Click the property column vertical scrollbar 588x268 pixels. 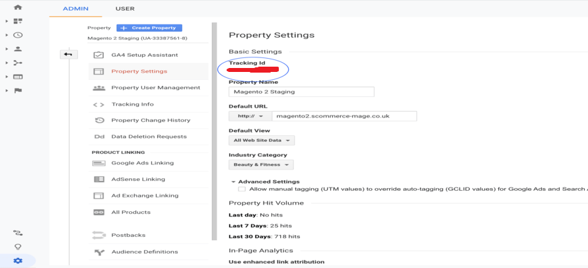(215, 131)
